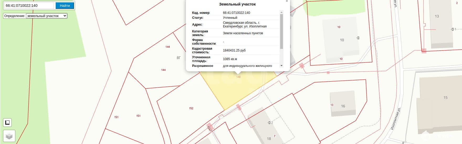Click the cadastral number search field
Screen dimensions: 462x144
point(29,5)
